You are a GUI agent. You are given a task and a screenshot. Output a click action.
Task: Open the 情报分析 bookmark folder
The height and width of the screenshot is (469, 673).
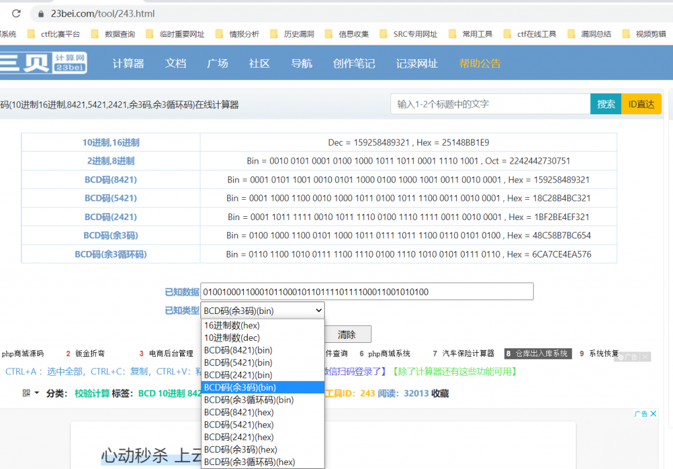click(x=237, y=34)
